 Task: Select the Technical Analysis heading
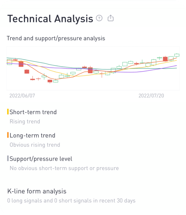click(x=50, y=19)
